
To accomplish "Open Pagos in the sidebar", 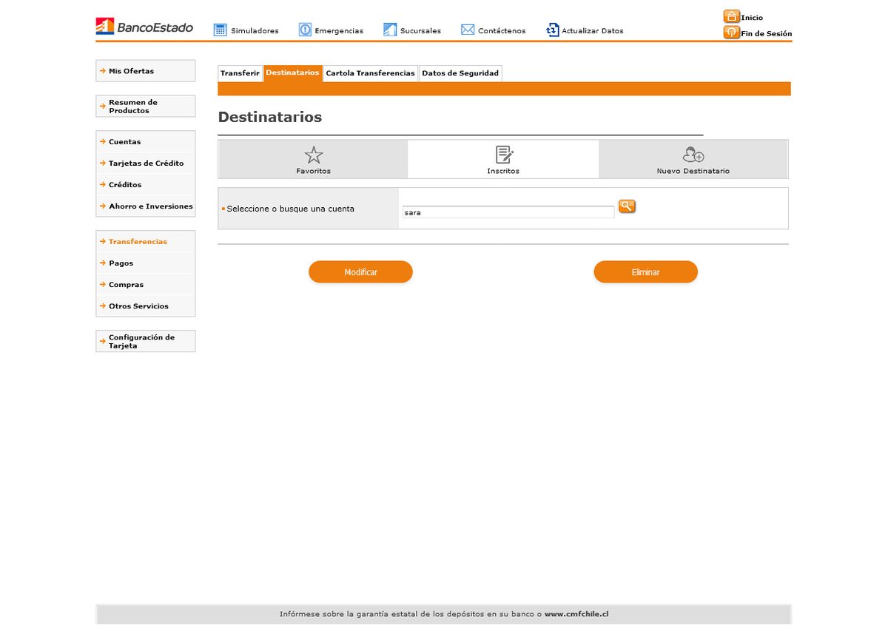I will [146, 263].
